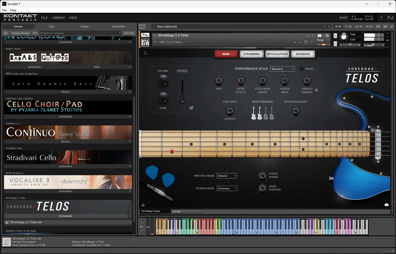This screenshot has height=254, width=396.
Task: Open INIT S3.5 Telos snapshot dropdown
Action: coord(155,42)
